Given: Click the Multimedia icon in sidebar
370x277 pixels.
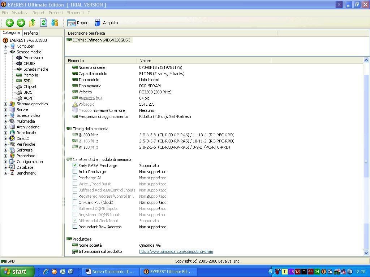Looking at the screenshot, I should pyautogui.click(x=12, y=121).
